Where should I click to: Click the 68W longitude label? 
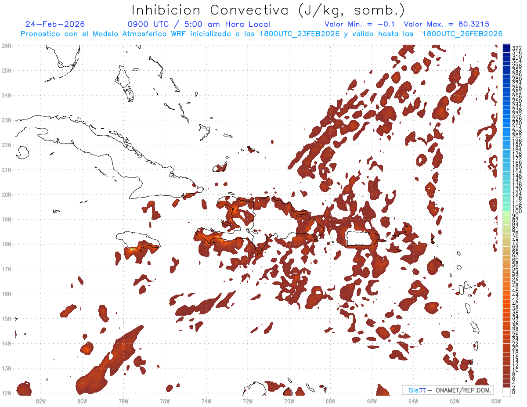(x=330, y=400)
